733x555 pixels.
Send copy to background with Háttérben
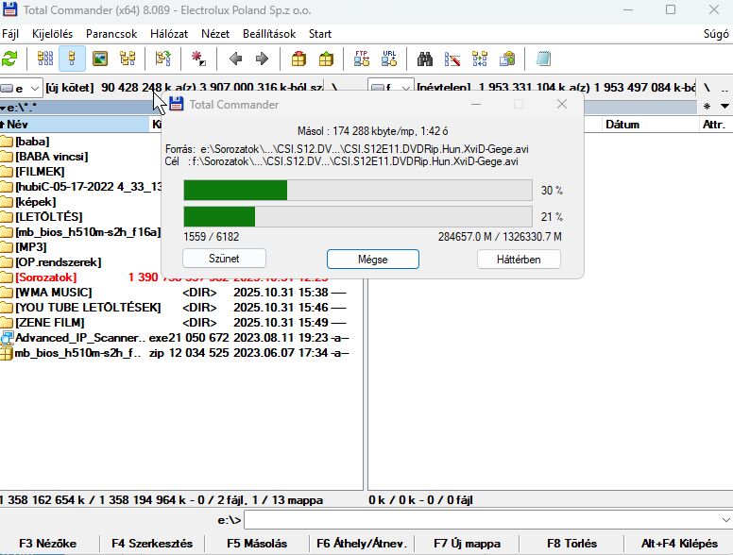[519, 260]
